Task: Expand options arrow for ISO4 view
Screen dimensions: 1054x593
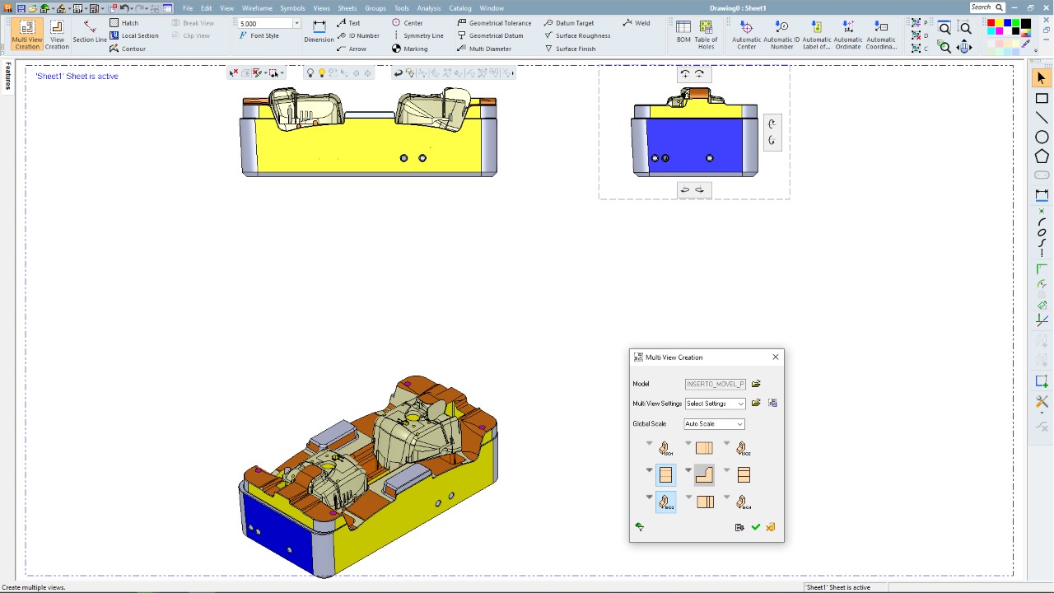Action: [x=726, y=497]
